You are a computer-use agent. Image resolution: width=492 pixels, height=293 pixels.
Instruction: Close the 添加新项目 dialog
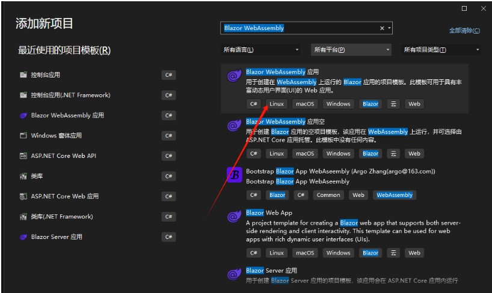click(483, 8)
